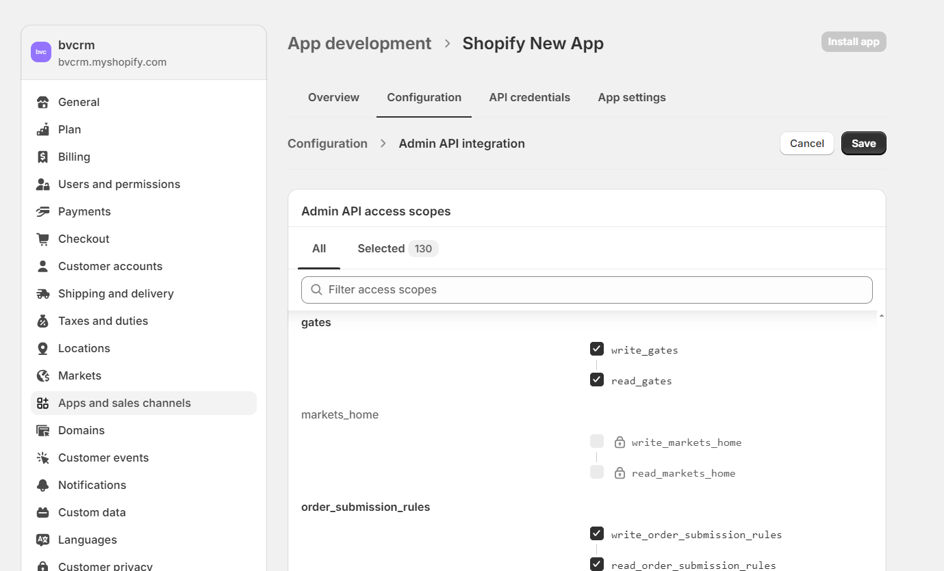
Task: Click lock icon beside read_markets_home
Action: tap(620, 473)
